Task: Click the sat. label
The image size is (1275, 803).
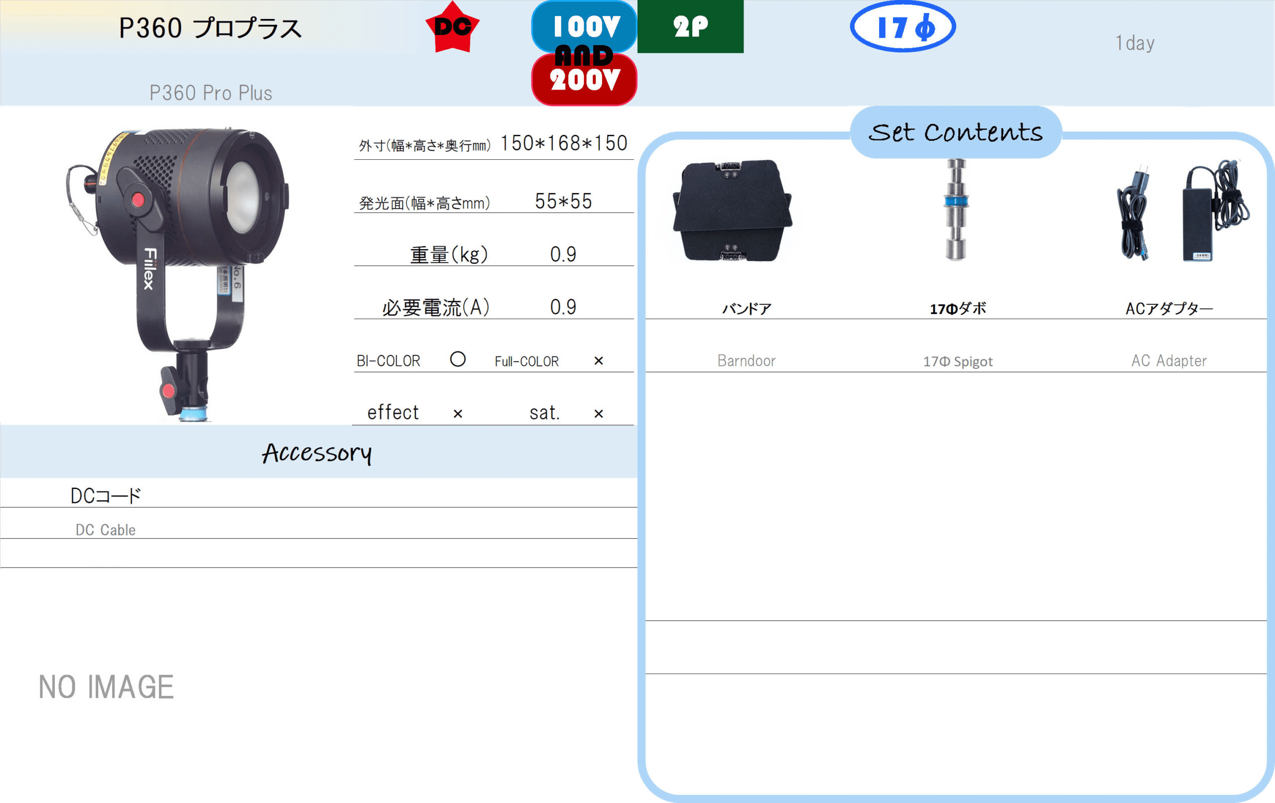Action: 545,413
